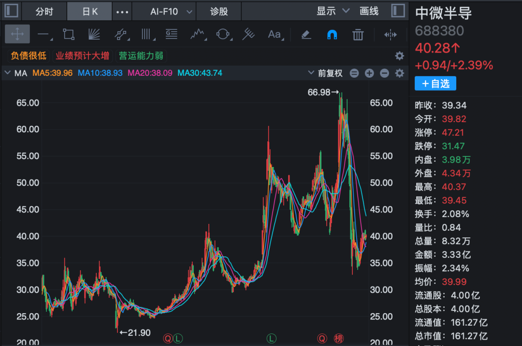Click the trash delete drawings icon
The width and height of the screenshot is (522, 346).
[x=358, y=34]
